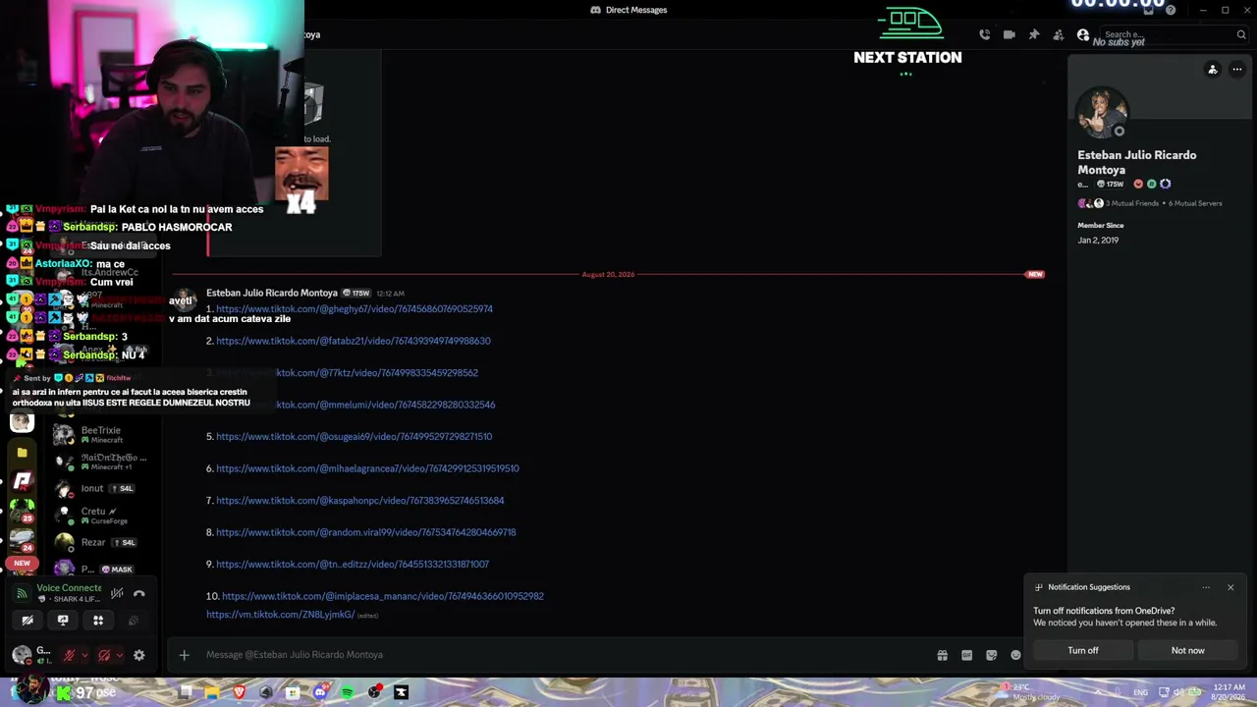Click the message input for Esteban

point(565,655)
